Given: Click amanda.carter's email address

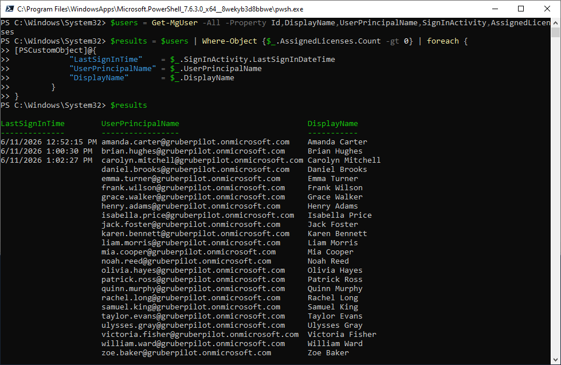Looking at the screenshot, I should [195, 142].
